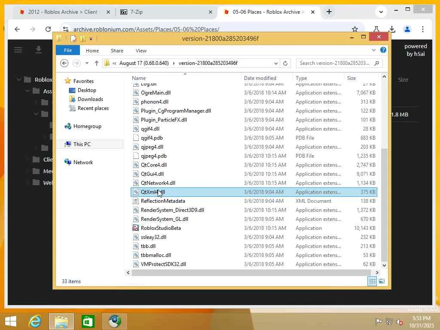
Task: Open Windows Store from taskbar
Action: point(88,321)
